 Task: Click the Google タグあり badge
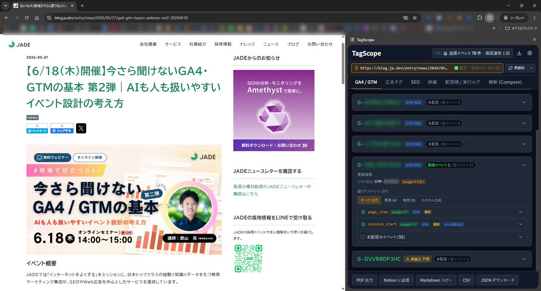[413, 182]
